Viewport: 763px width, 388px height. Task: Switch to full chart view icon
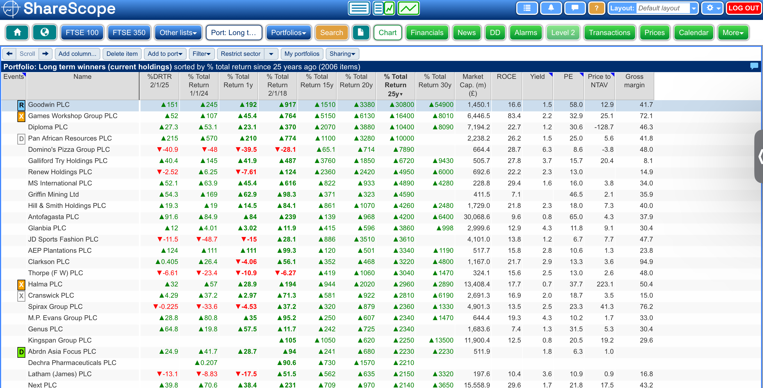[x=408, y=8]
